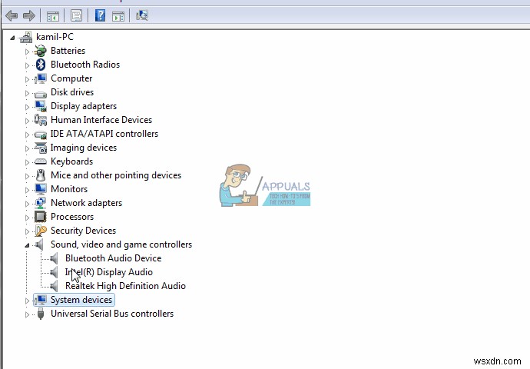Select Intel(R) Display Audio device

[x=109, y=272]
